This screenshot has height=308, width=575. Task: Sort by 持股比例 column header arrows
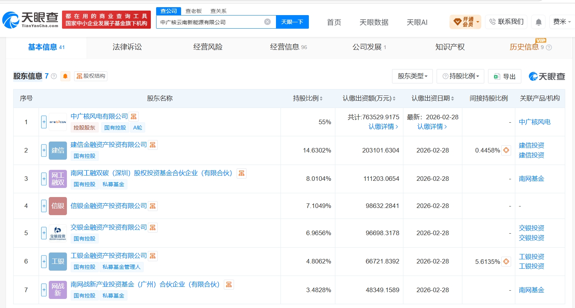tap(321, 99)
